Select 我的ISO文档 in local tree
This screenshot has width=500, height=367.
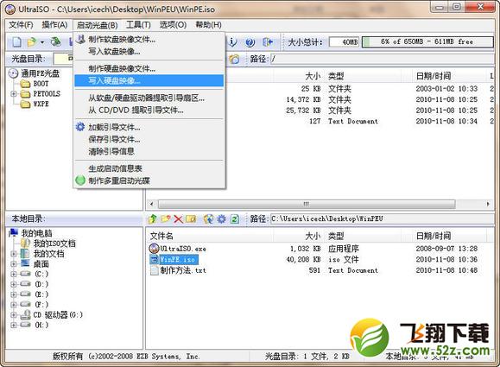point(54,244)
